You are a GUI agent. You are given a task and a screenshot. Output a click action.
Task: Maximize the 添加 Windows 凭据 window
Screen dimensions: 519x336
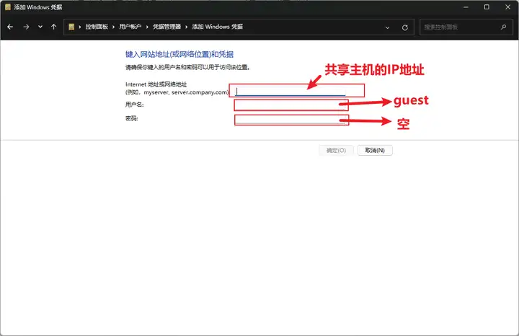point(487,7)
